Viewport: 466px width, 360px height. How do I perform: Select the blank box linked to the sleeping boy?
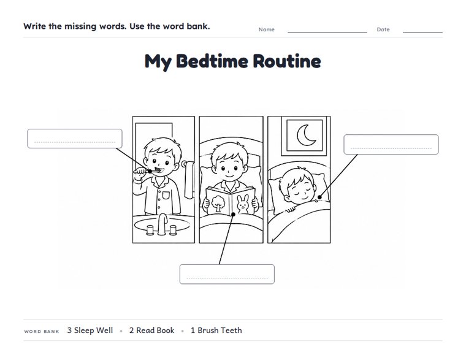391,145
